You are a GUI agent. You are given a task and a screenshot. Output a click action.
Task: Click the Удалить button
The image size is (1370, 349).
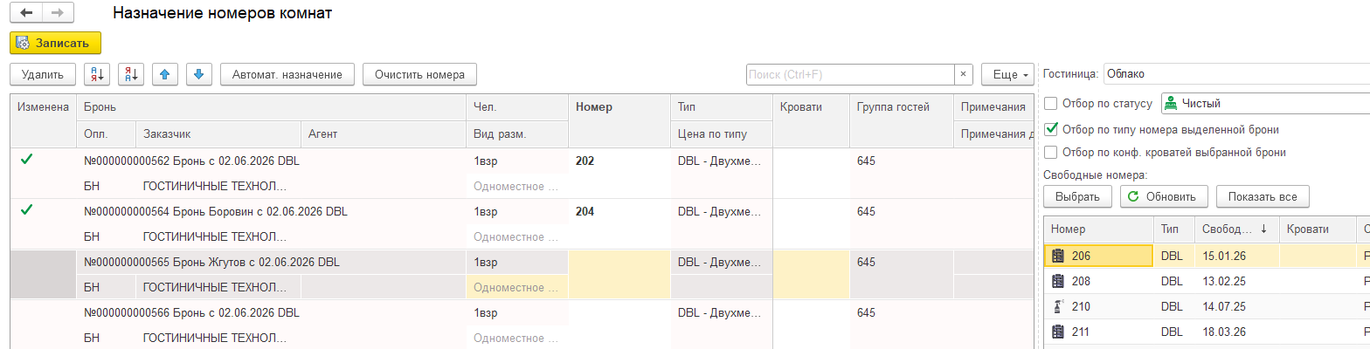(x=43, y=74)
